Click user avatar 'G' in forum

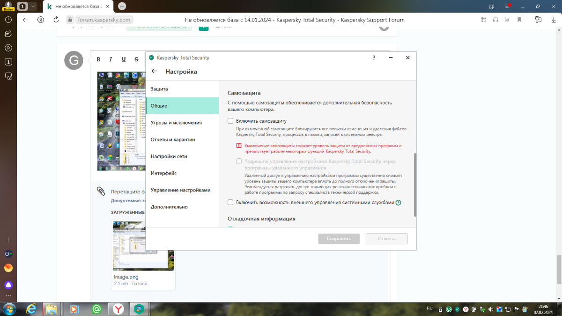(x=74, y=60)
